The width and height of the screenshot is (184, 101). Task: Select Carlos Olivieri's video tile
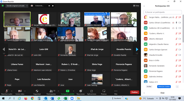click(x=17, y=19)
